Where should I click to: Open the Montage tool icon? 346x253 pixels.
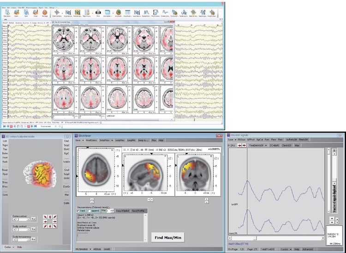pos(44,13)
